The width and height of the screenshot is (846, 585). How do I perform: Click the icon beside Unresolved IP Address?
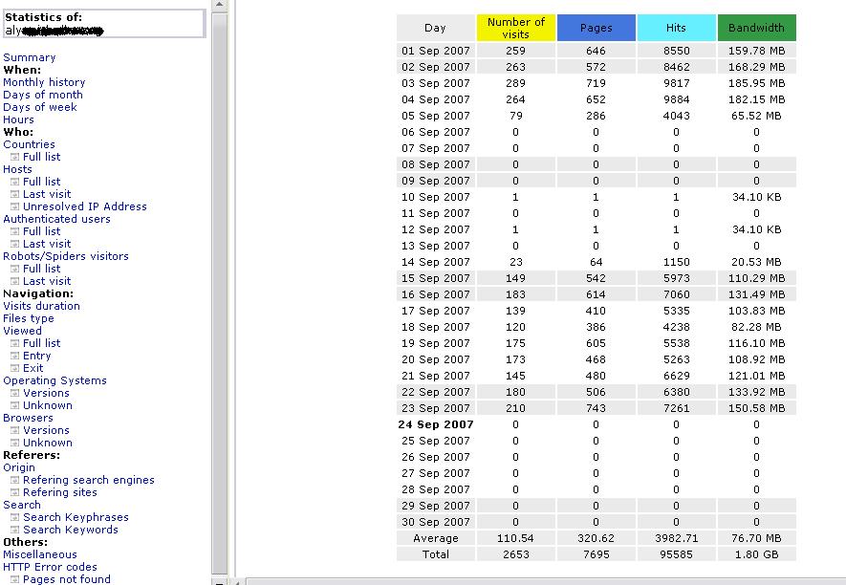point(15,206)
